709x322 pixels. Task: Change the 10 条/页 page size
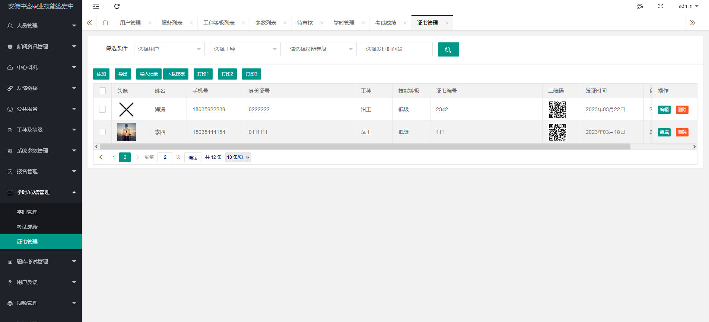238,157
